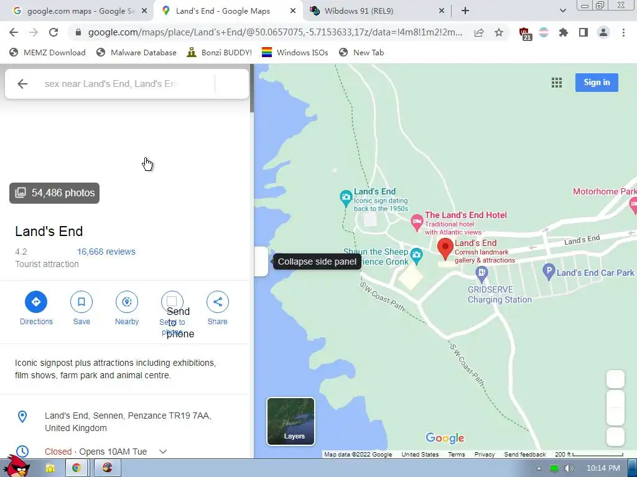Click Motorhome Park label
The width and height of the screenshot is (637, 477).
coord(605,191)
